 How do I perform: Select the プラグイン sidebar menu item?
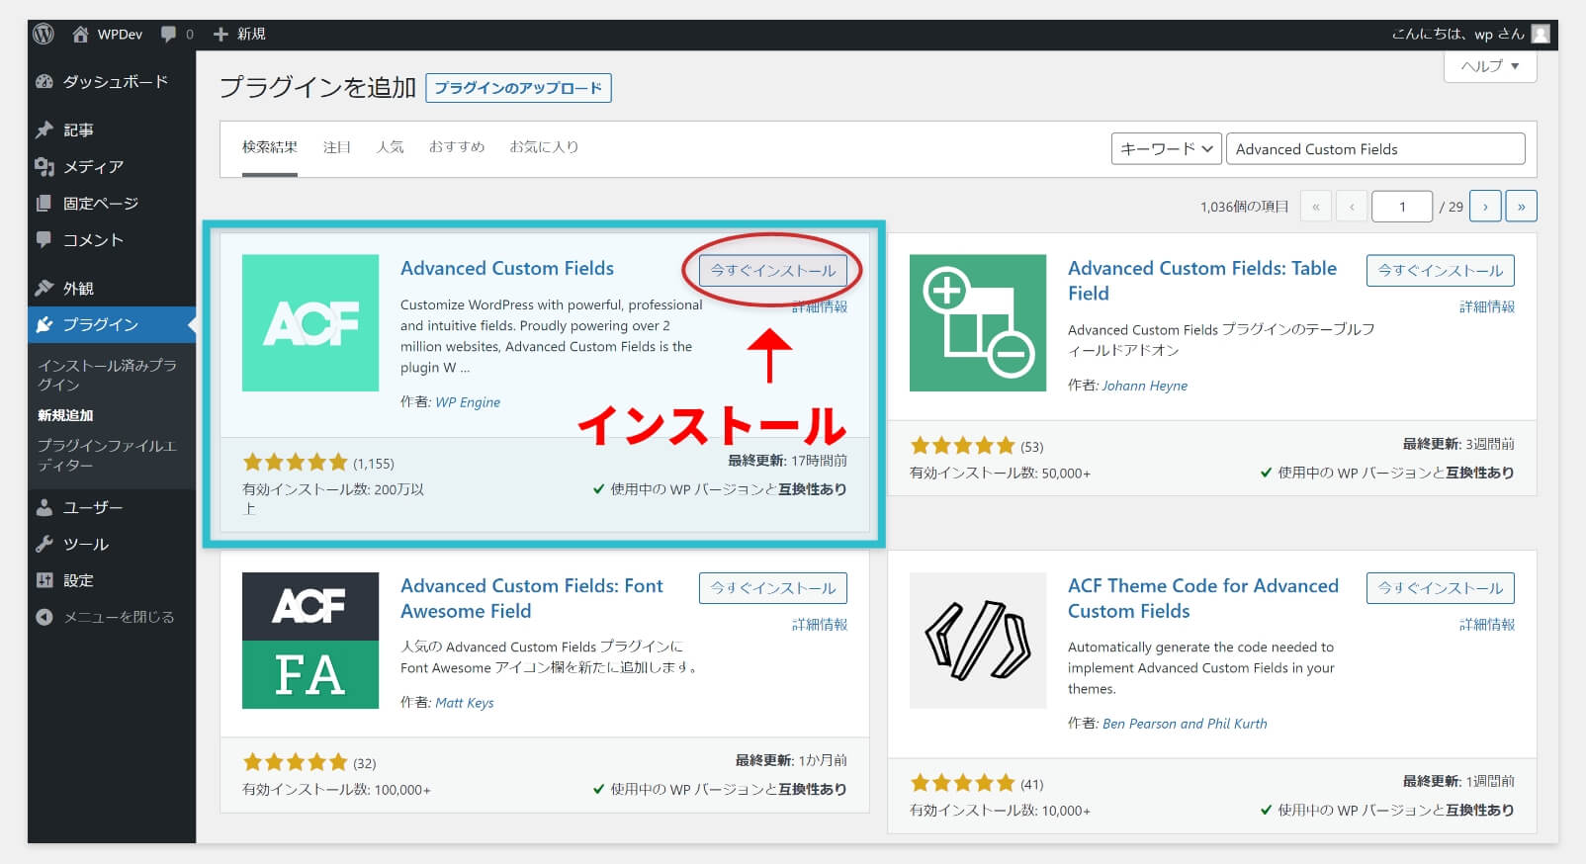pyautogui.click(x=112, y=324)
